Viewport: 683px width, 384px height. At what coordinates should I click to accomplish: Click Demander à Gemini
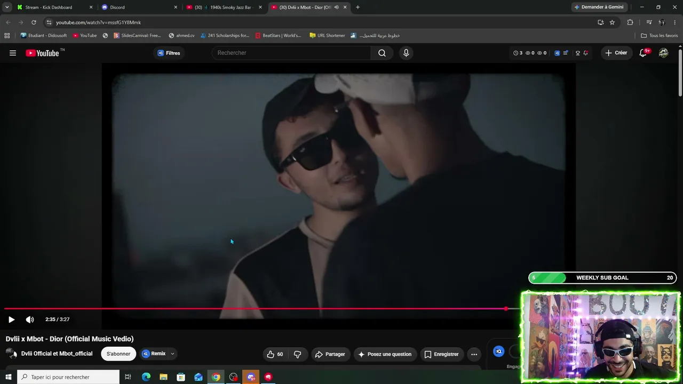coord(599,7)
